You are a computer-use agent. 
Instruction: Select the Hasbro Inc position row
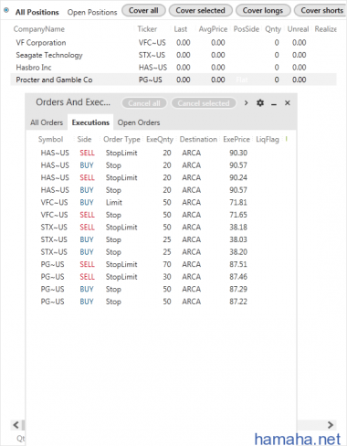click(x=173, y=68)
